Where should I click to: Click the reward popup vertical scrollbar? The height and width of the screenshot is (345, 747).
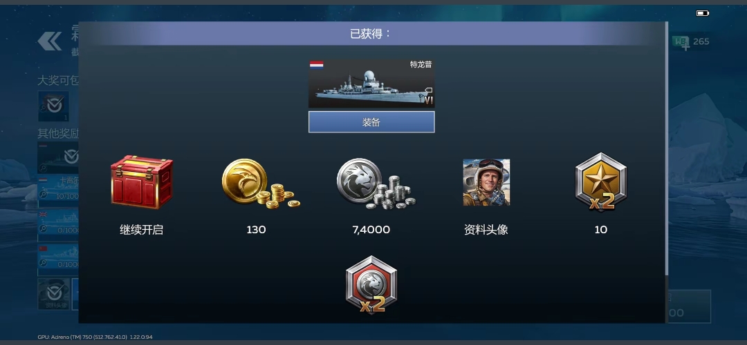point(666,148)
